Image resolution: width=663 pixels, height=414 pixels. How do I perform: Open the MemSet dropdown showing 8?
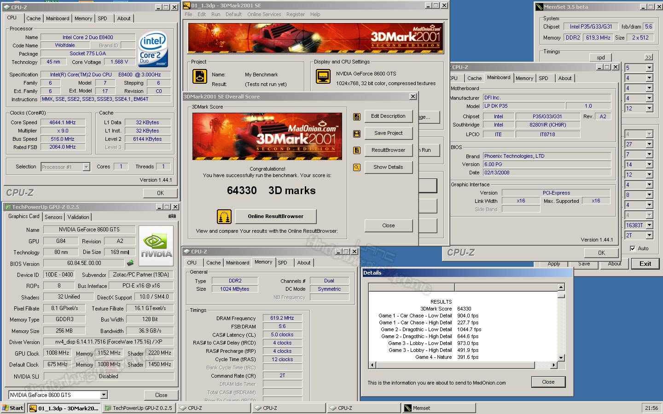(x=649, y=195)
